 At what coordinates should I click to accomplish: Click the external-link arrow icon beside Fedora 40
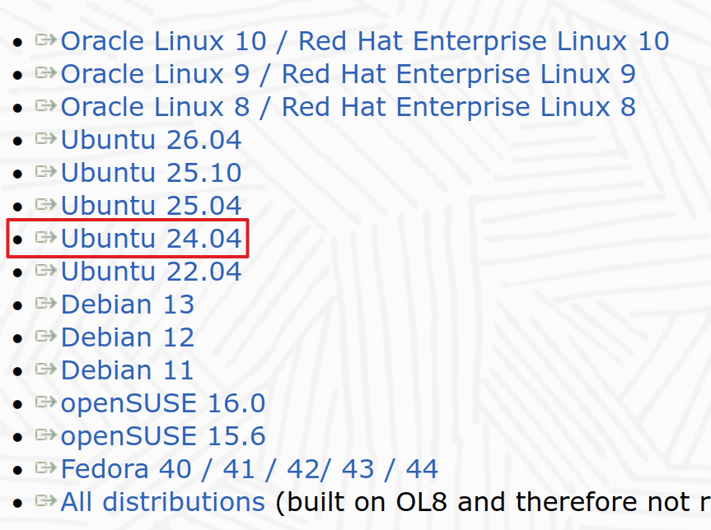click(46, 467)
